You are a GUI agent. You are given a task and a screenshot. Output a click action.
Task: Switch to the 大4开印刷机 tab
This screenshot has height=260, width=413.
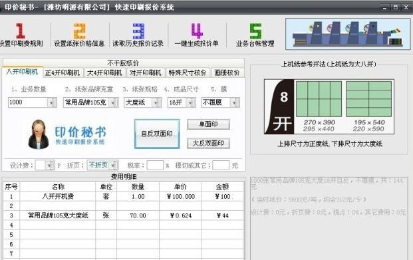[x=104, y=72]
